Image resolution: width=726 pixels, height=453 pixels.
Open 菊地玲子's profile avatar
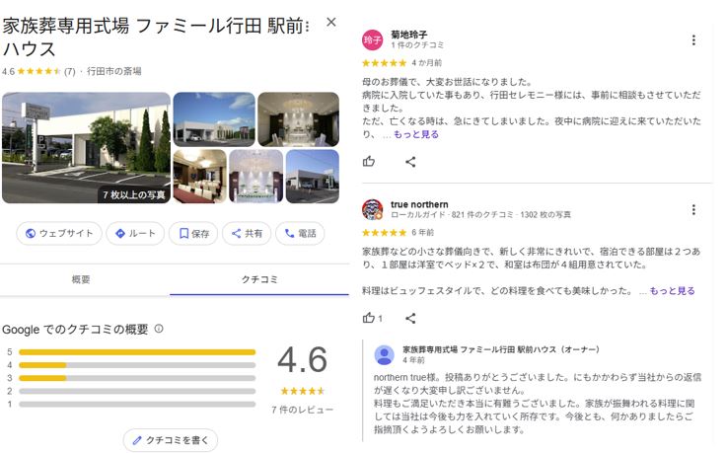click(372, 39)
